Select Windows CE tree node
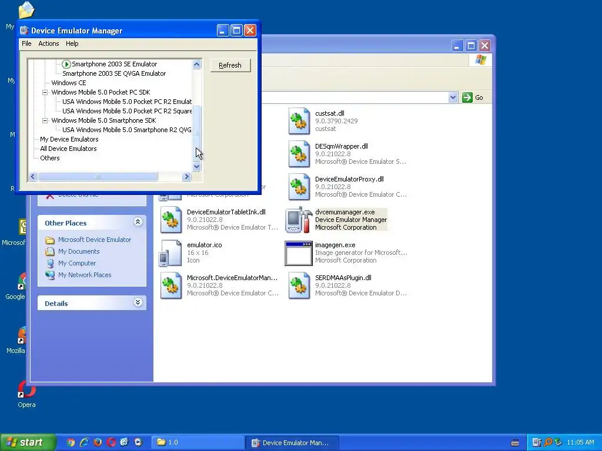This screenshot has height=451, width=602. (x=69, y=83)
